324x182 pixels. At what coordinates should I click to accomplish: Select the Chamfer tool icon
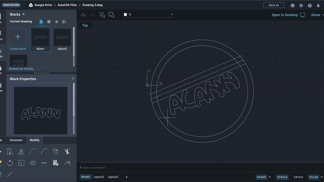(44, 152)
